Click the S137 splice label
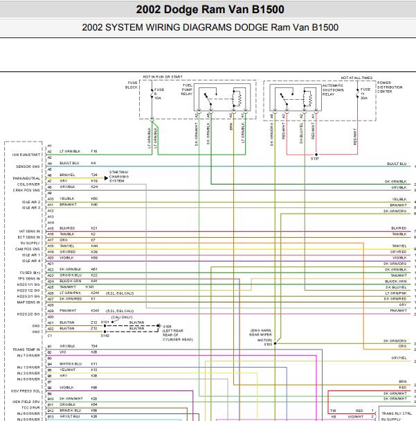Viewport: 416px width, 421px height. 315,159
